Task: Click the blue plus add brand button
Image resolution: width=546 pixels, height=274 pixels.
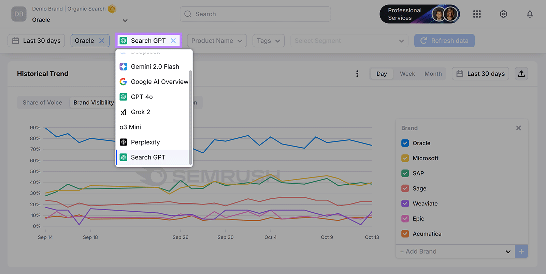Action: (521, 252)
